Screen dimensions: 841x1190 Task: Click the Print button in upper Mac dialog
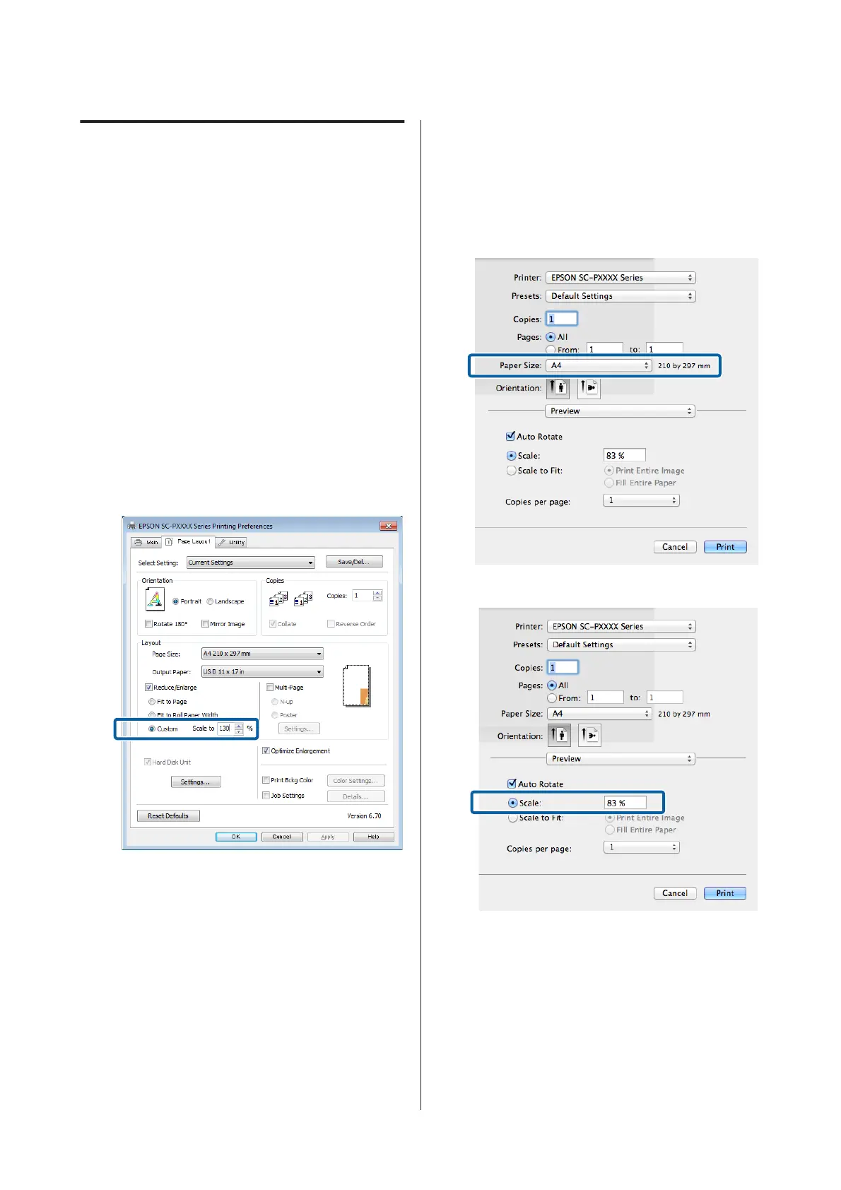(725, 547)
